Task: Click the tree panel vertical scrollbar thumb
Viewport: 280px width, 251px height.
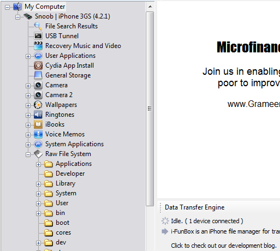Action: (x=150, y=109)
